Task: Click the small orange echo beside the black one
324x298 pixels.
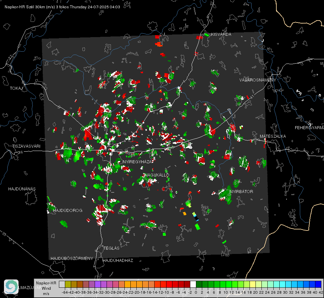Action: tap(185, 214)
